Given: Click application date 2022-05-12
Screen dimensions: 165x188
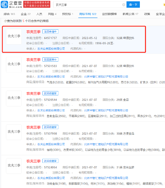Looking at the screenshot, I should [x=90, y=38].
